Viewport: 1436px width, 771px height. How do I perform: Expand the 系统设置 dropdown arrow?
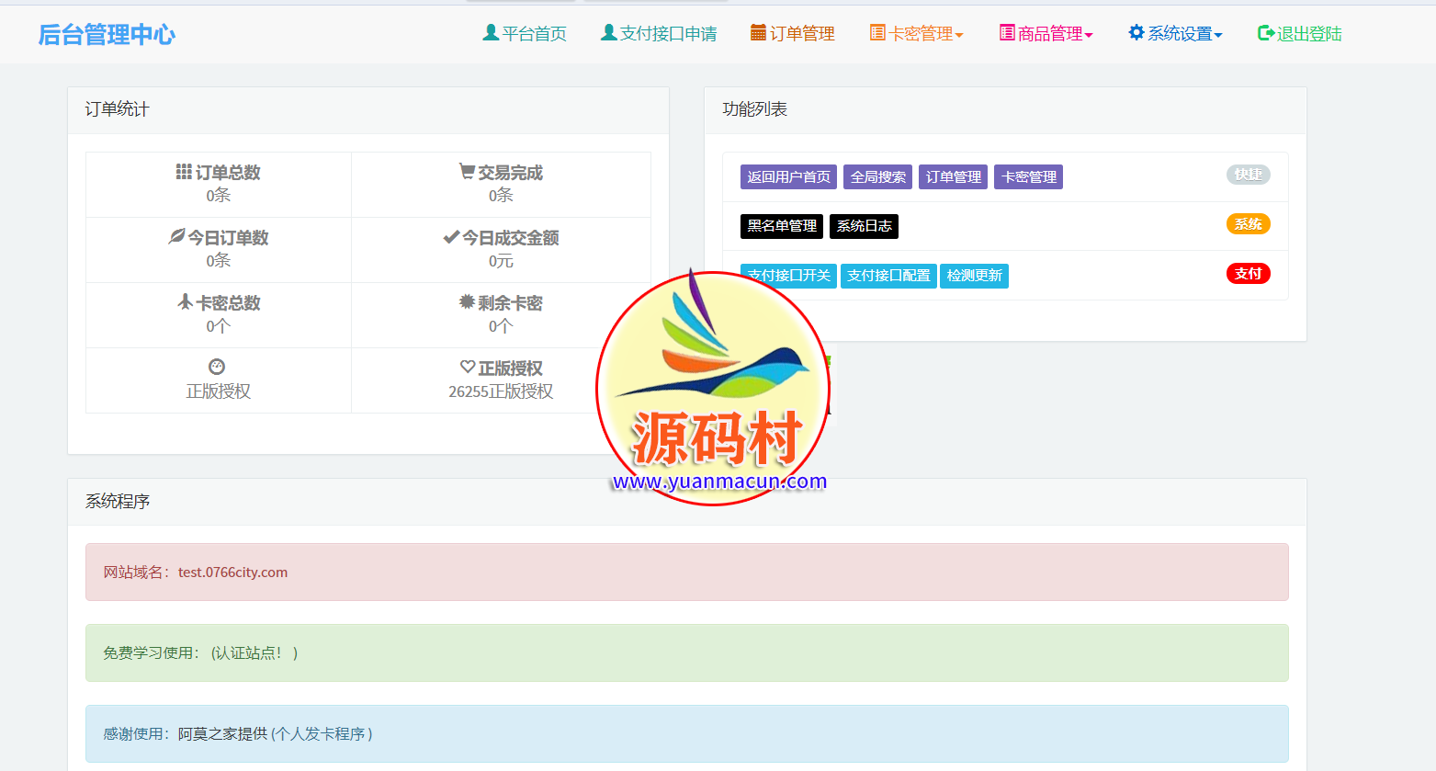[1218, 35]
